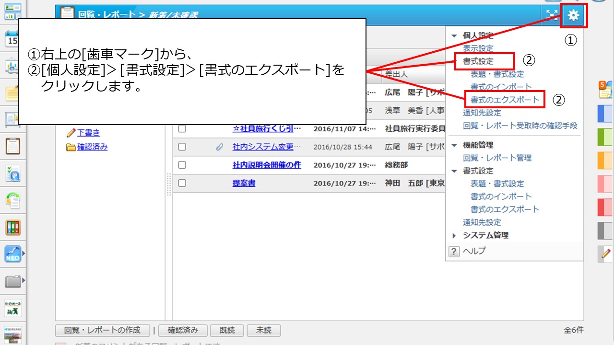Open the 確認済み folder link
614x345 pixels.
pyautogui.click(x=92, y=147)
